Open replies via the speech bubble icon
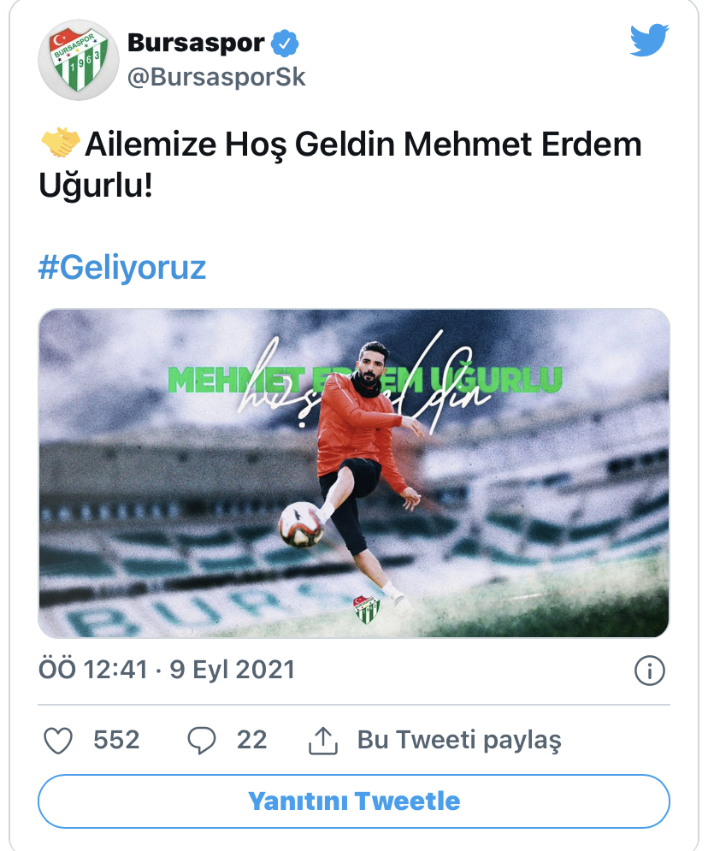This screenshot has width=708, height=851. pyautogui.click(x=201, y=741)
